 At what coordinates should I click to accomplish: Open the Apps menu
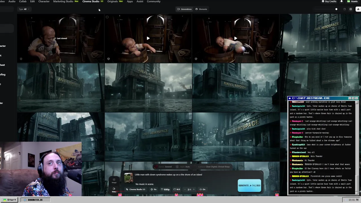[x=130, y=1]
